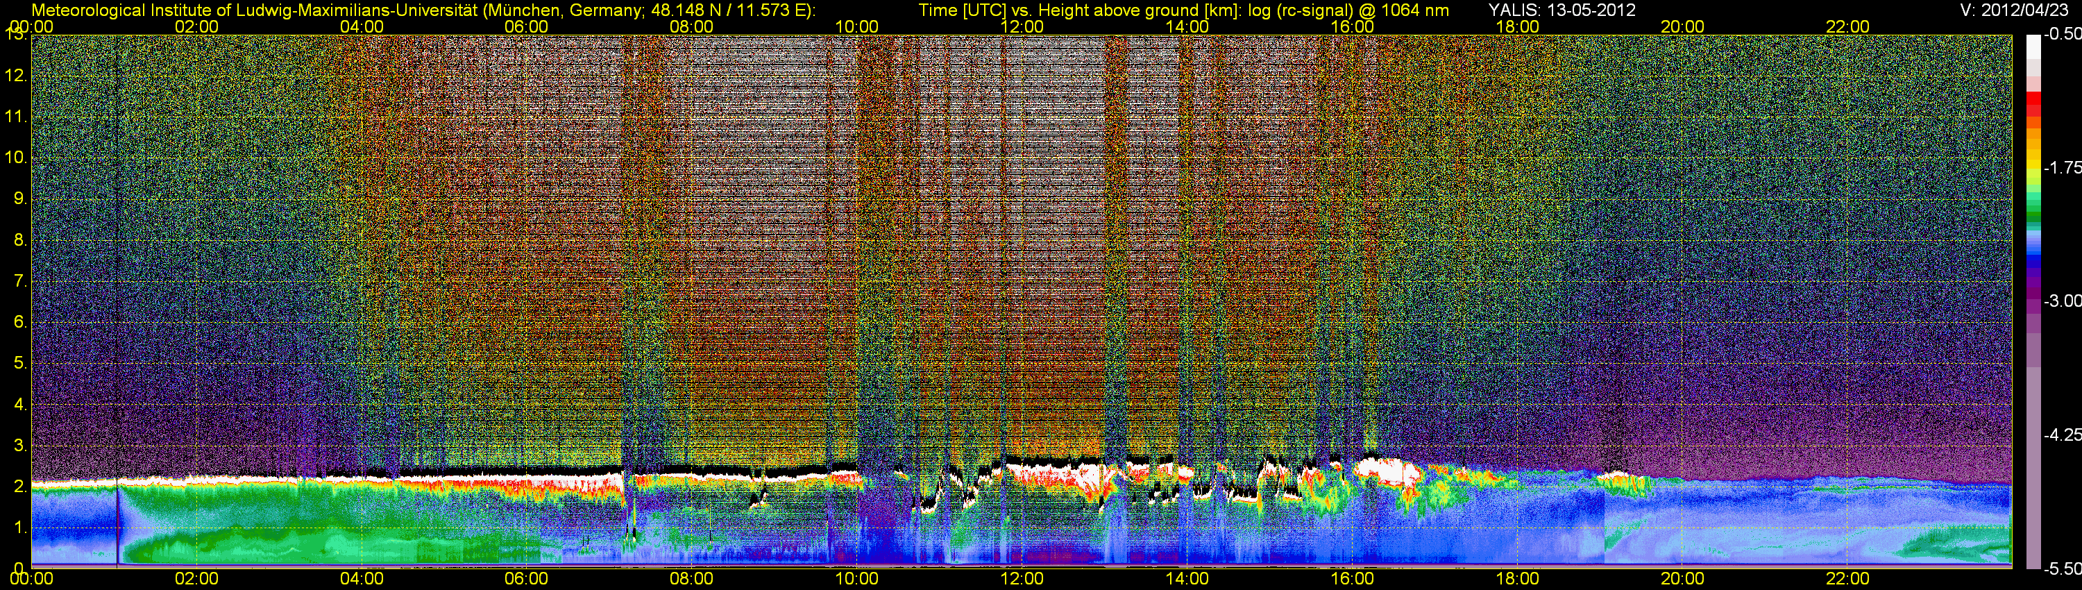Click the 14:00 label on the bottom time axis

click(x=1187, y=579)
